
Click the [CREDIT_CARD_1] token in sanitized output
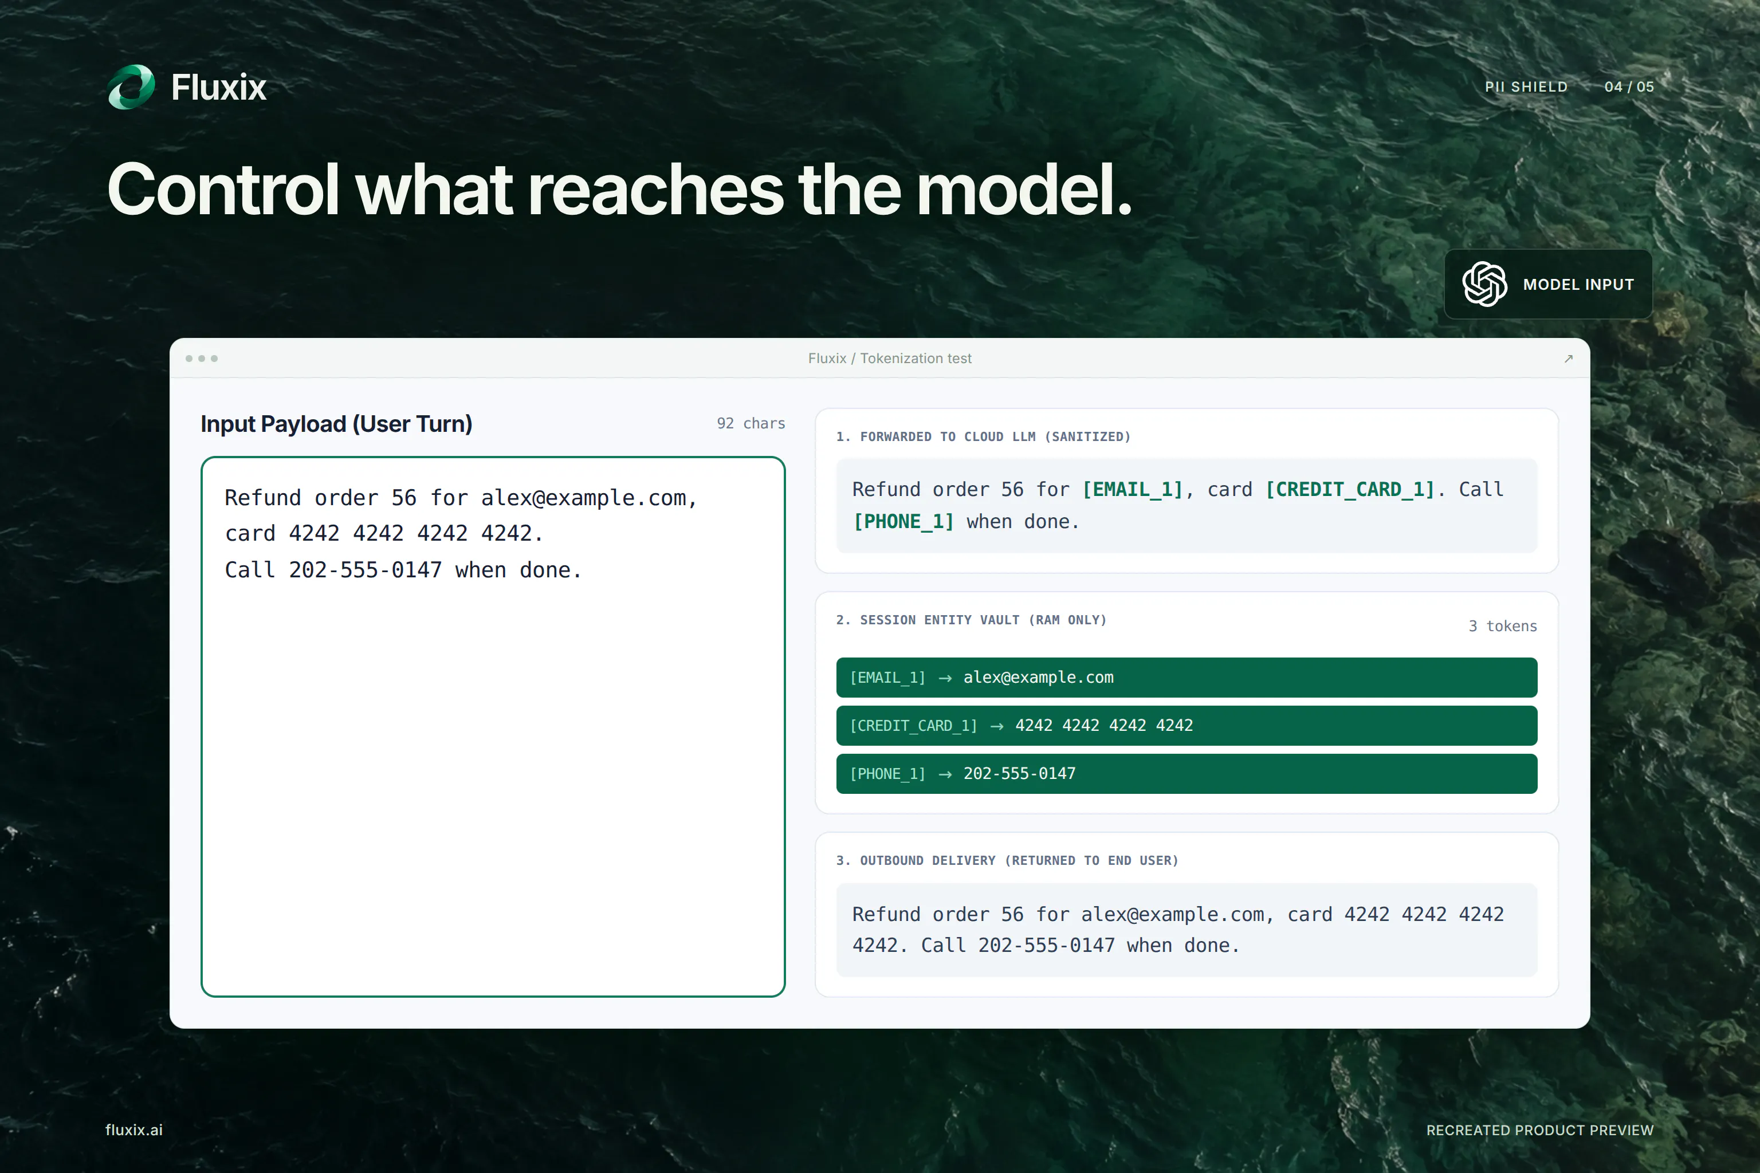(x=1349, y=489)
